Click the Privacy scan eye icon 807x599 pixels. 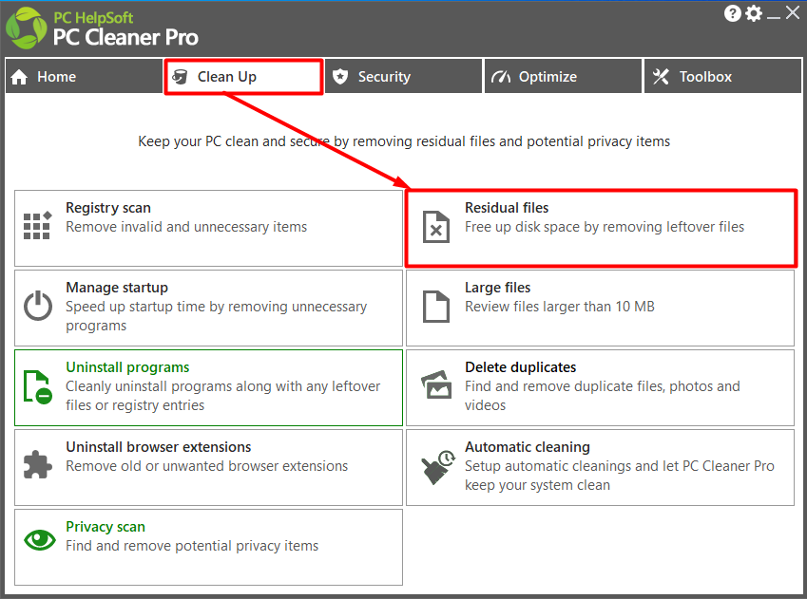[x=40, y=540]
